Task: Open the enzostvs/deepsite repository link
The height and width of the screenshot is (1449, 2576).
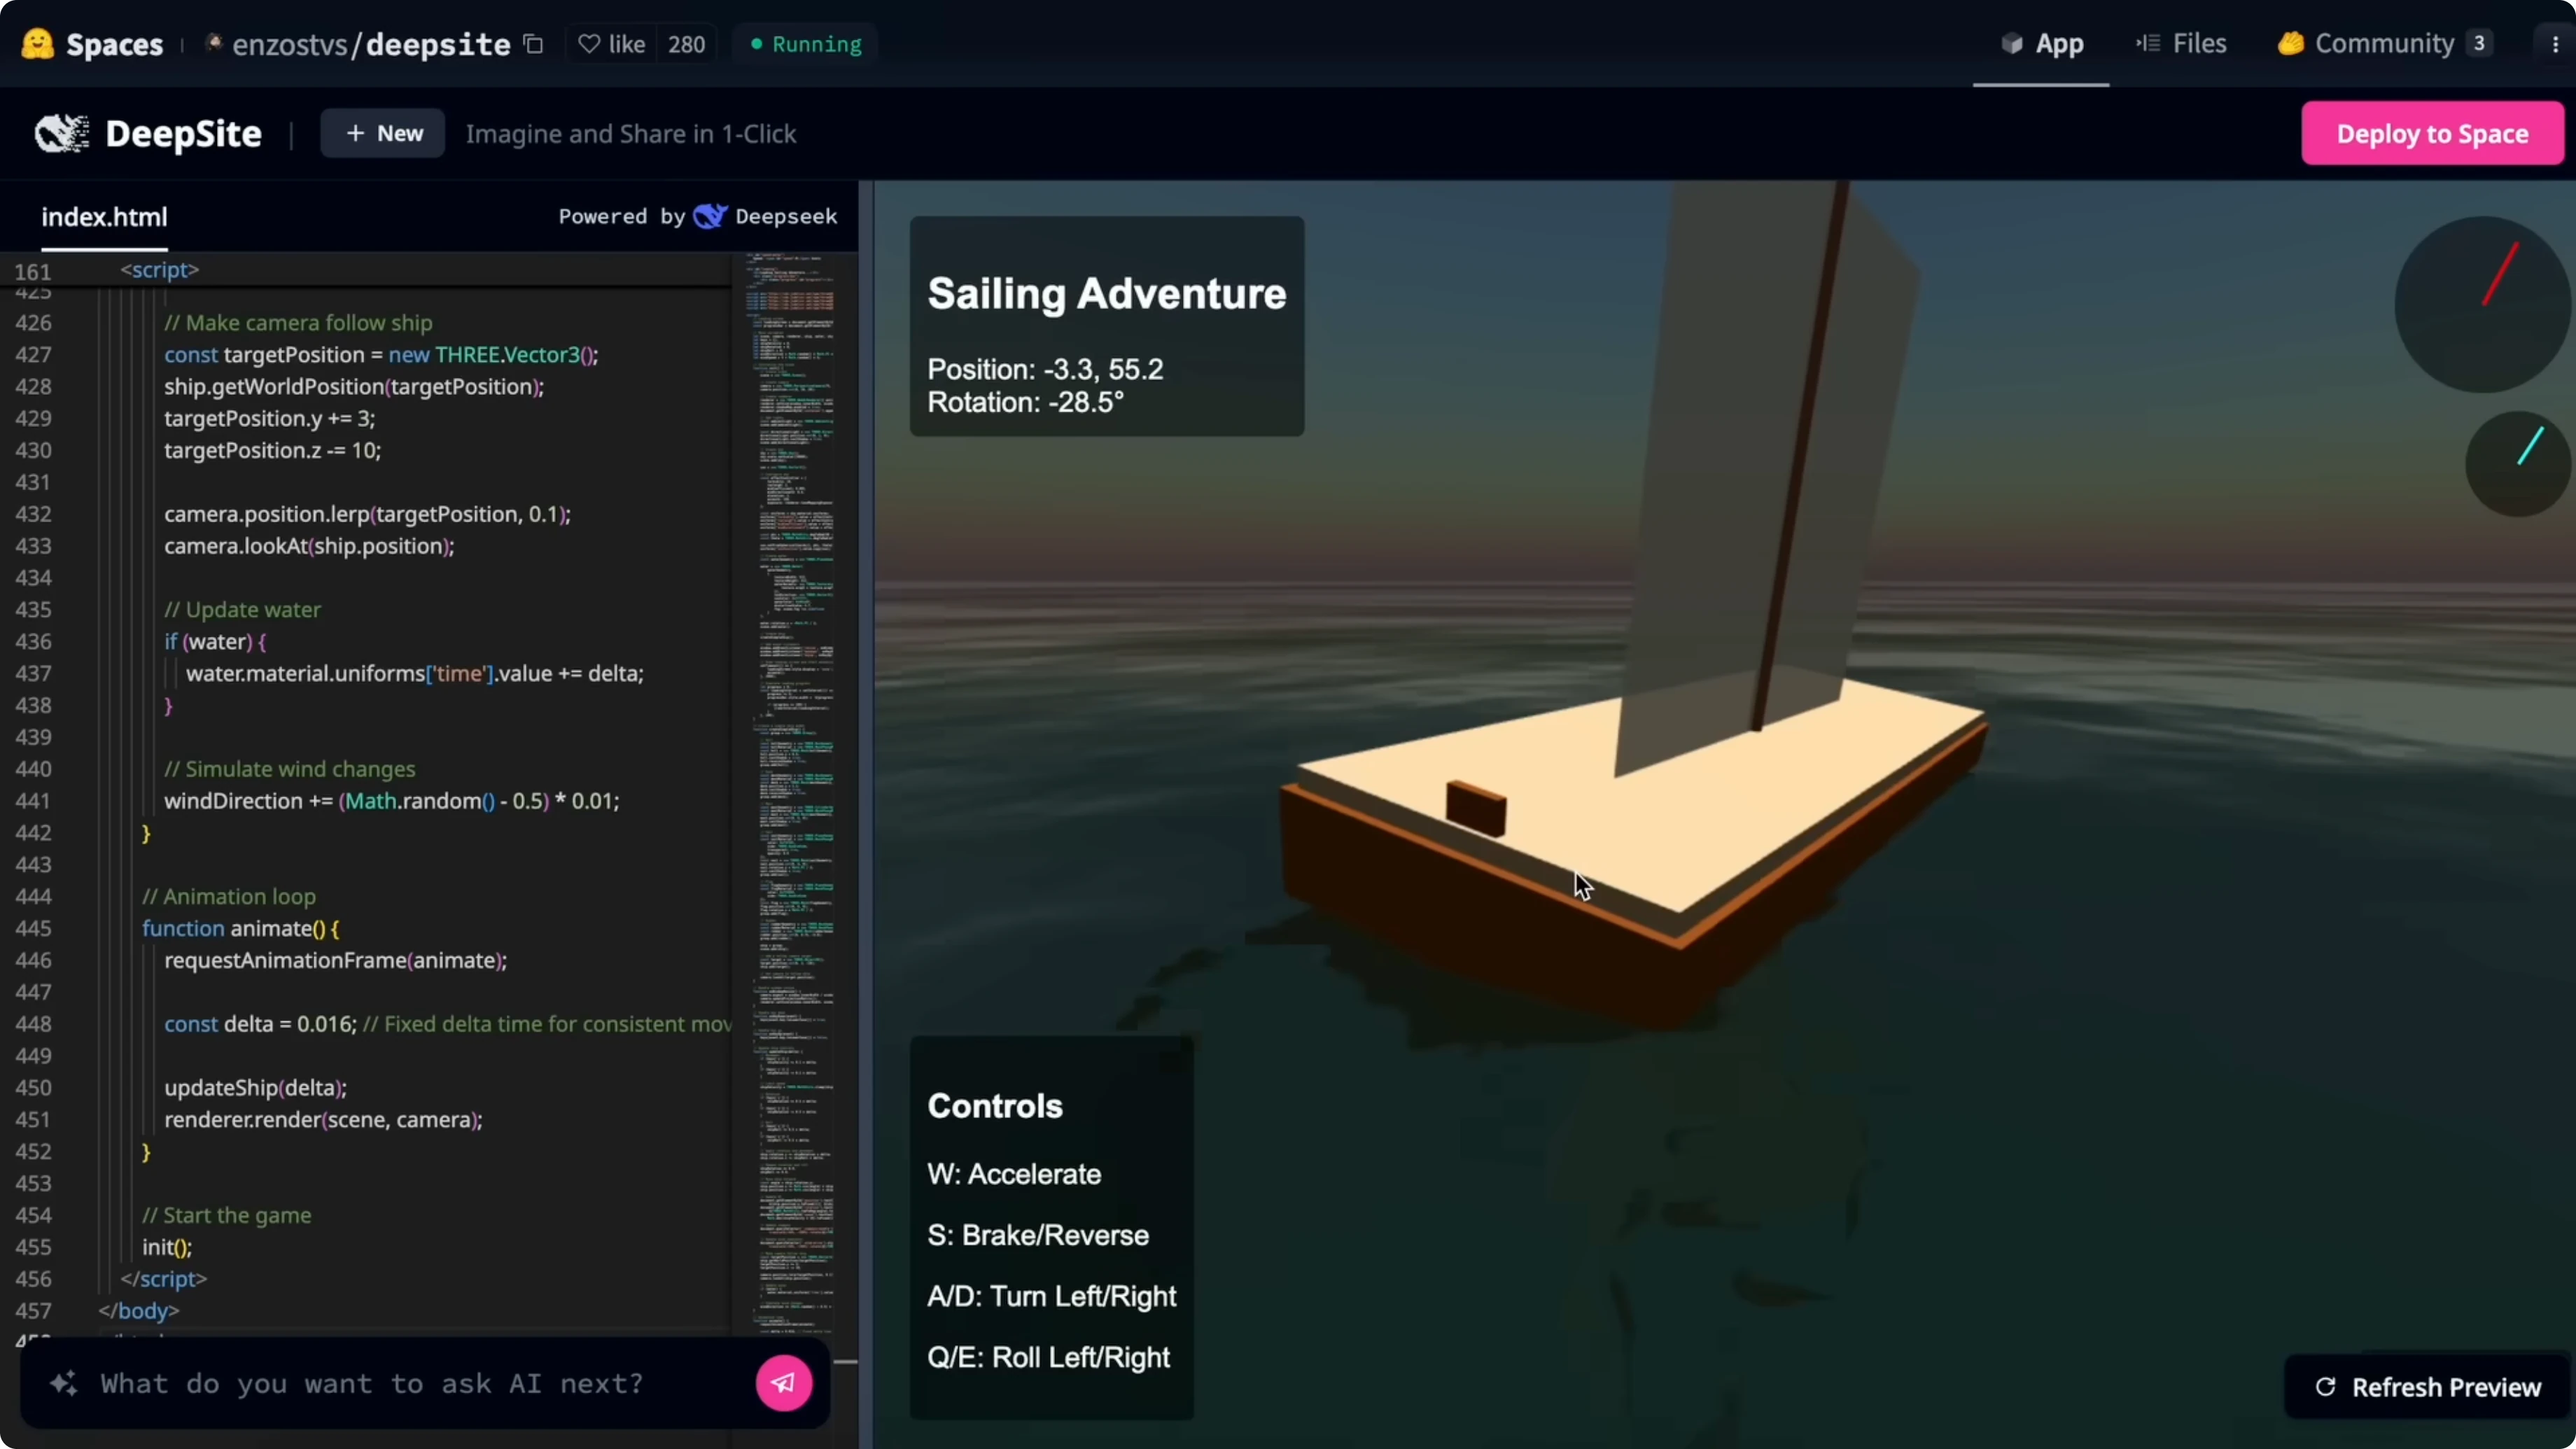Action: pos(371,44)
